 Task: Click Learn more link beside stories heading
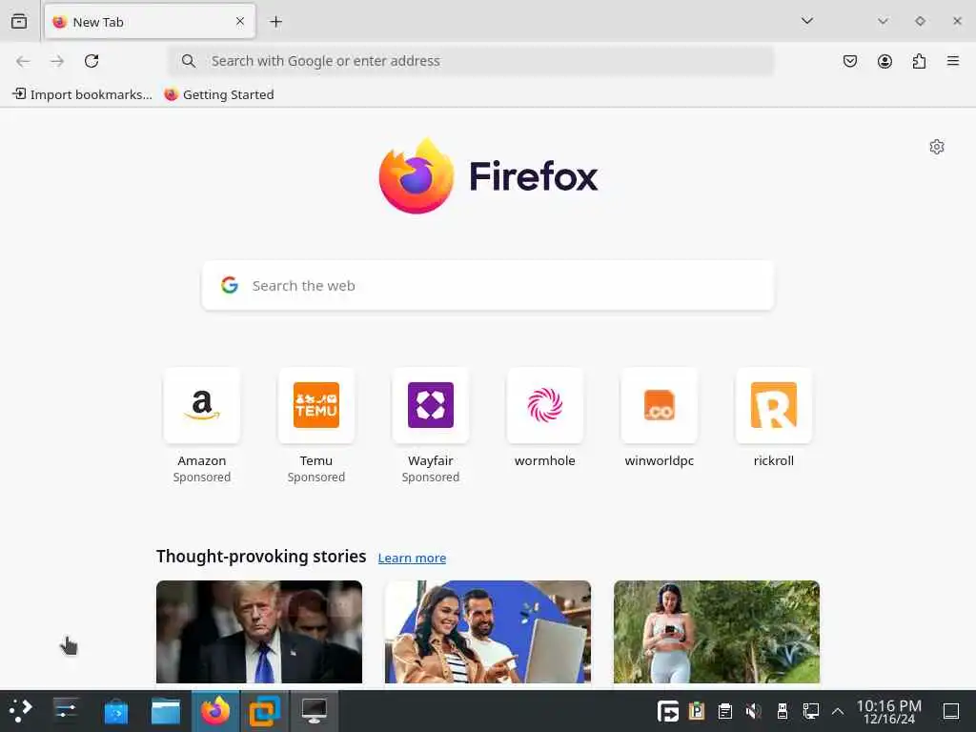412,558
